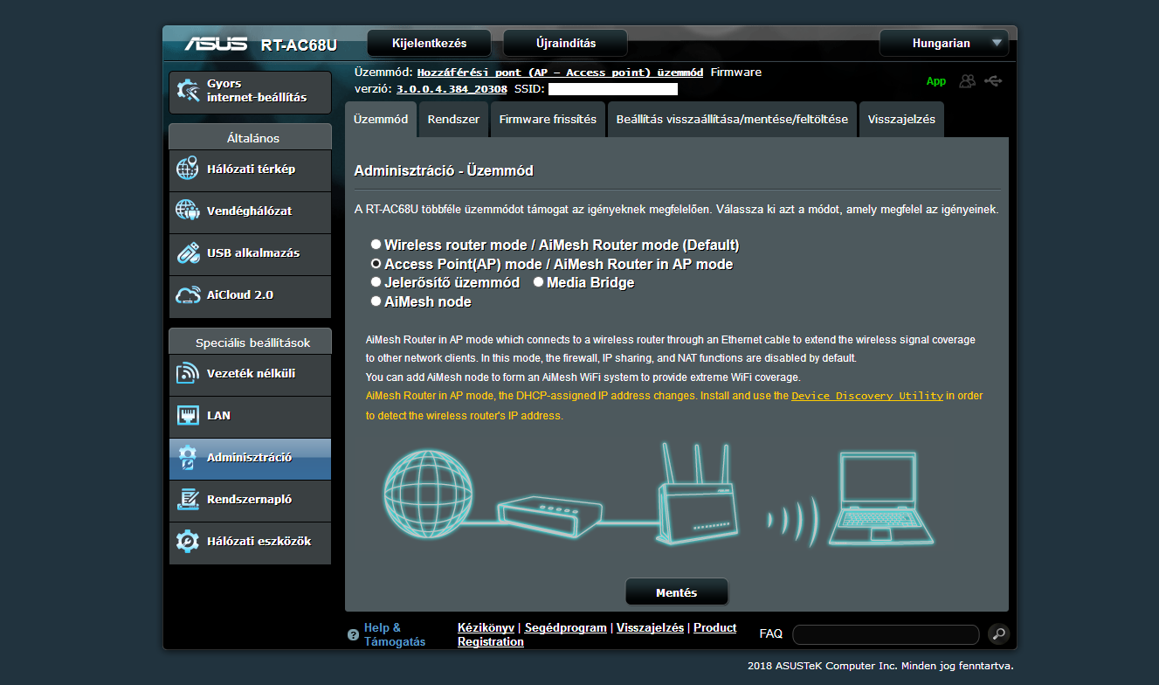The height and width of the screenshot is (685, 1159).
Task: Click the RT-AC68U model name
Action: pos(299,45)
